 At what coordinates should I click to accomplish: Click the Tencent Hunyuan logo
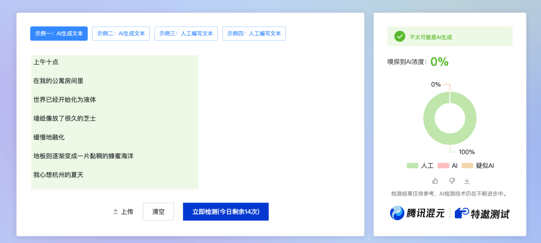click(x=417, y=213)
